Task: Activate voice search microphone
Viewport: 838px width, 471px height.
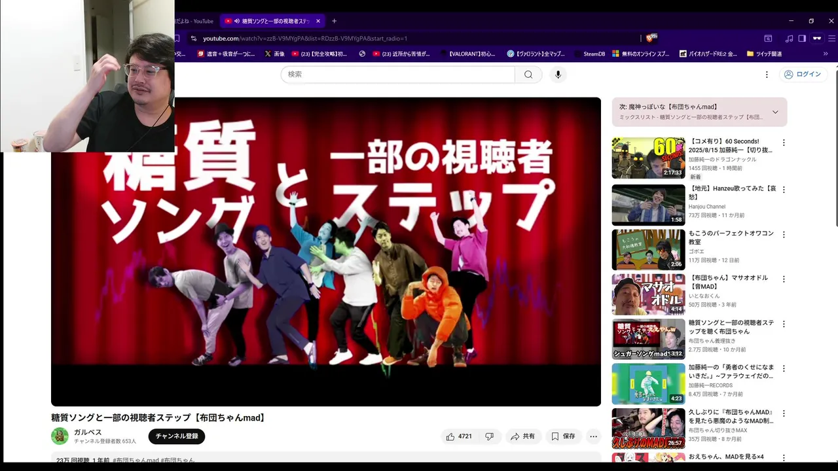Action: (558, 75)
